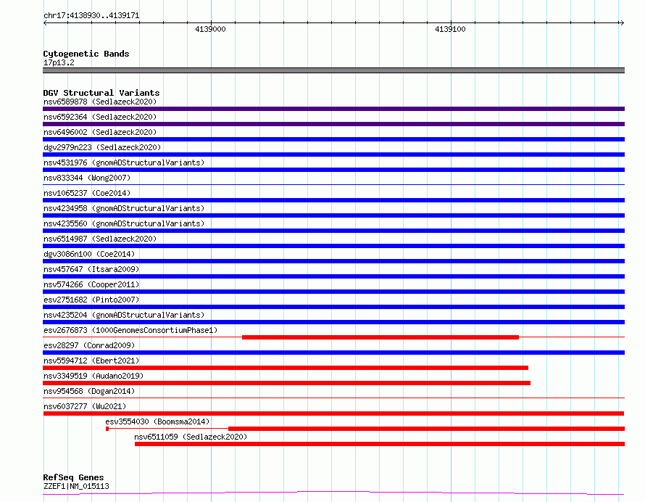Viewport: 645px width, 502px height.
Task: Open variant nsv4234958 (gnomADStructuralVariants) label
Action: pyautogui.click(x=124, y=208)
